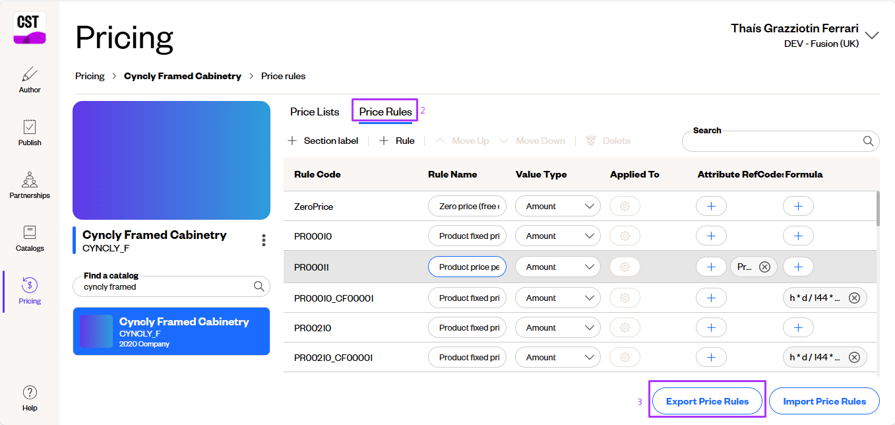Open the Author section in sidebar
The image size is (895, 425).
[30, 80]
